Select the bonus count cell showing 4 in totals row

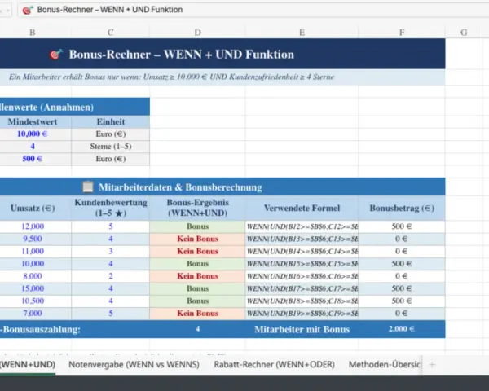[197, 329]
